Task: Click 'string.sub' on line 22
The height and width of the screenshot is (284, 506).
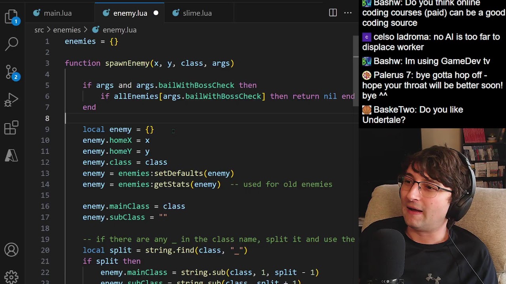Action: [x=203, y=272]
